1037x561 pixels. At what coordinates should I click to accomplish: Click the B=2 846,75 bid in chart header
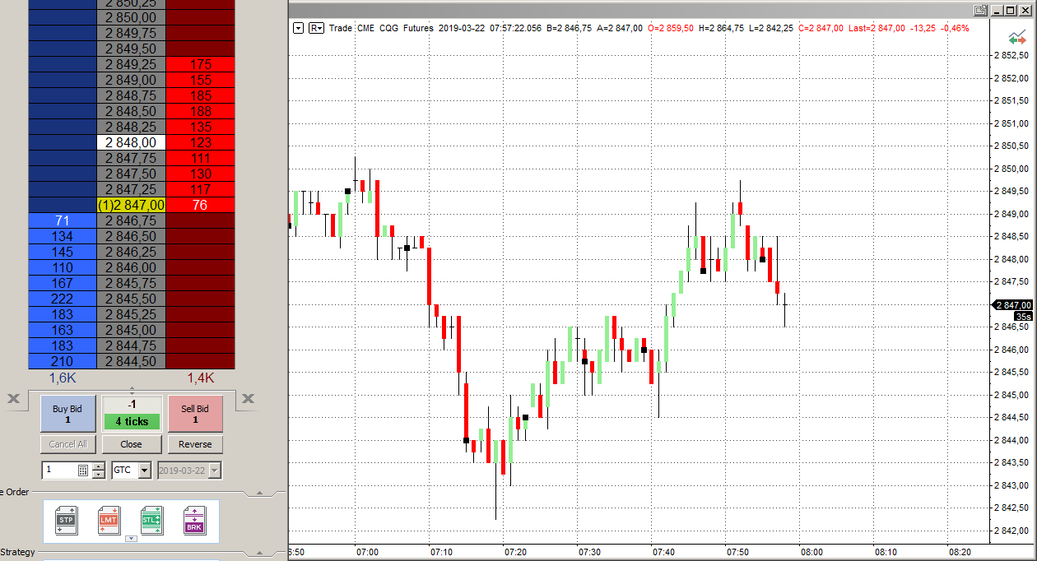[569, 28]
